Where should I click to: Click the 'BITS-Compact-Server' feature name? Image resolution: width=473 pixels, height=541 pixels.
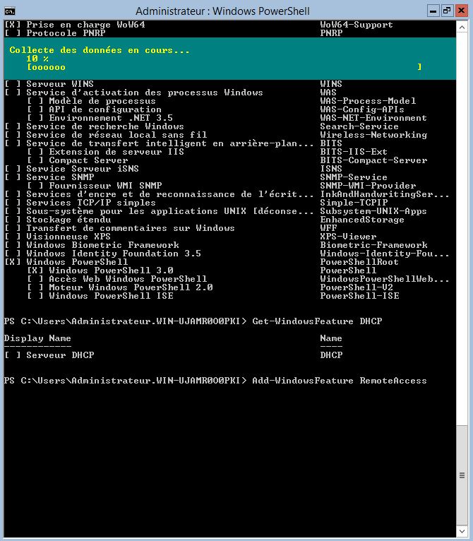(373, 160)
